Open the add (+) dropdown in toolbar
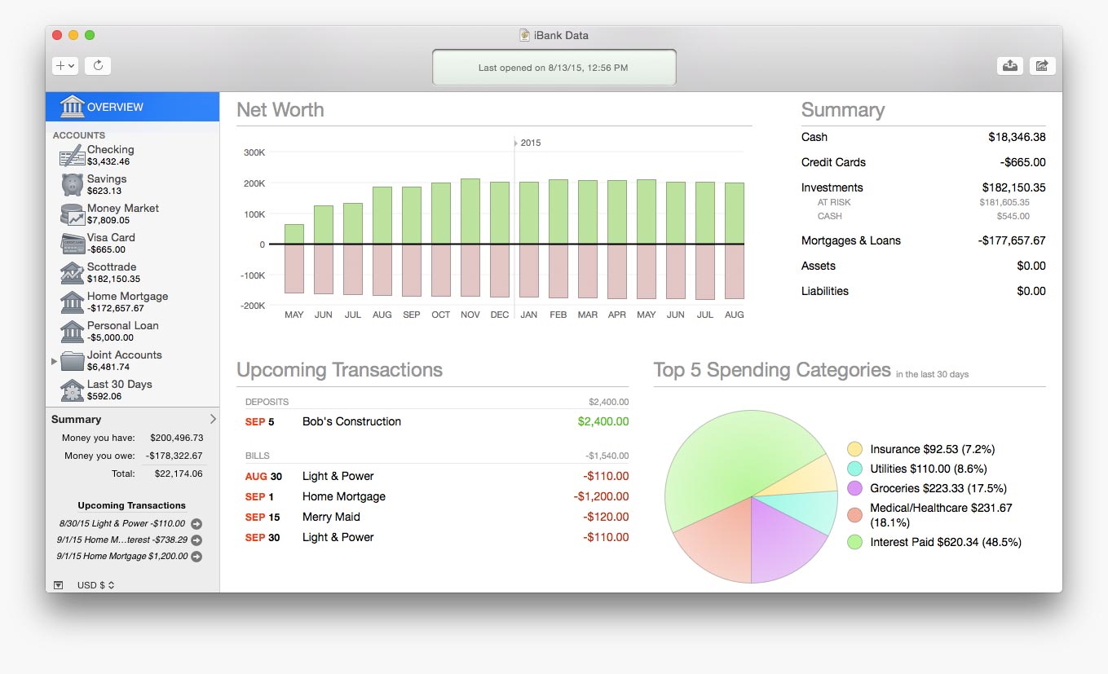This screenshot has height=674, width=1108. [x=65, y=66]
